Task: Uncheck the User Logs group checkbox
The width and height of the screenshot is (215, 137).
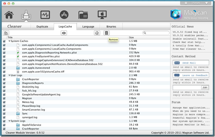Action: point(4,75)
